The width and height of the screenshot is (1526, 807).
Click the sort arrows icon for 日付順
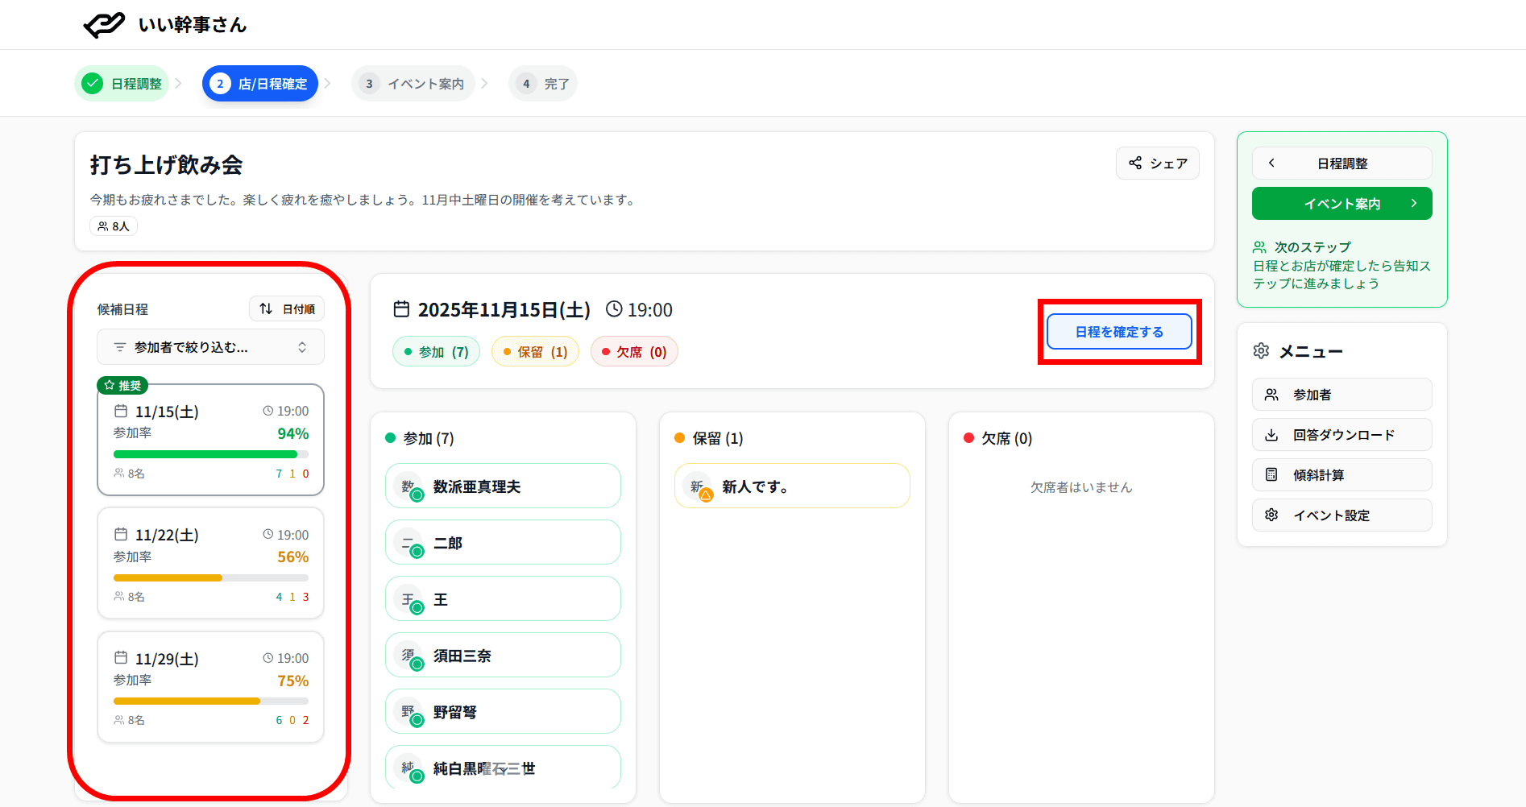tap(266, 308)
